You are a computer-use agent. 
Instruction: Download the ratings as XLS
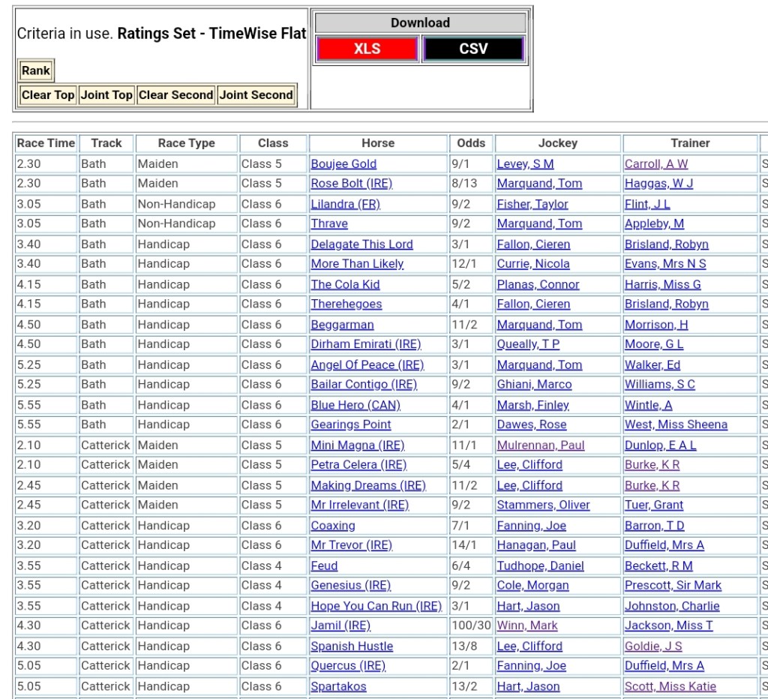(x=367, y=49)
